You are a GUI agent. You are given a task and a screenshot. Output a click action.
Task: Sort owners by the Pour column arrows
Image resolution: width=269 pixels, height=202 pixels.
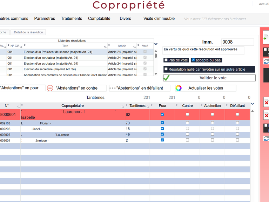(152, 105)
